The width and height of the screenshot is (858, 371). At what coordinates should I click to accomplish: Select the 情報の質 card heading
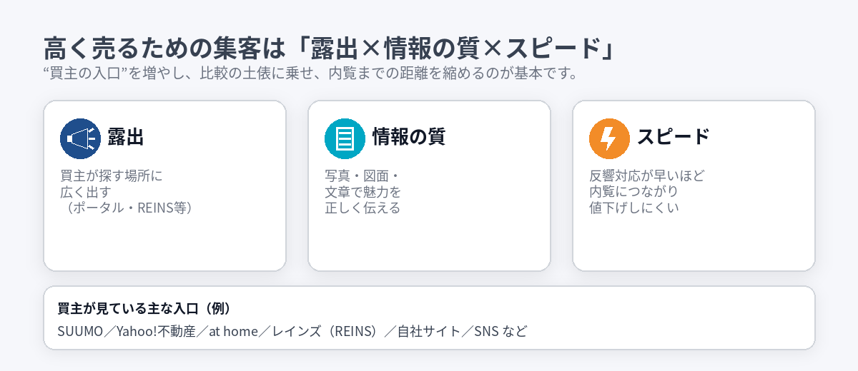[408, 137]
